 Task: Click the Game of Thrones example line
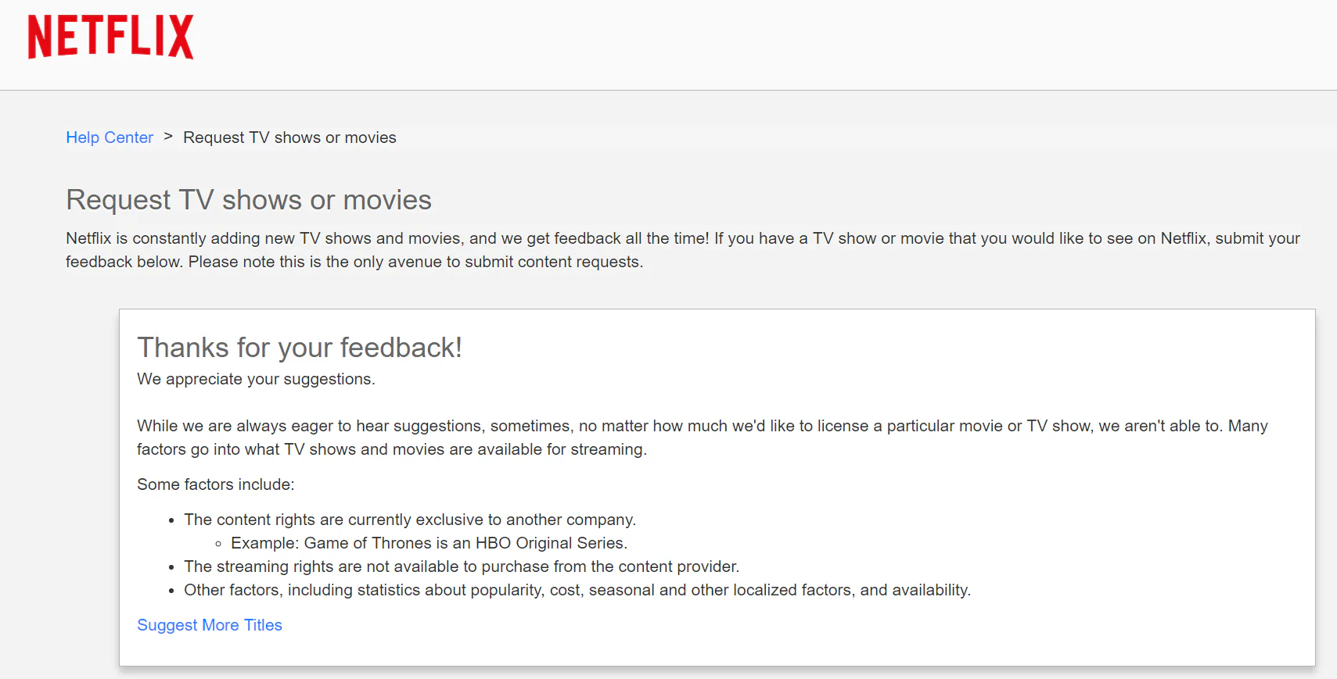[429, 543]
